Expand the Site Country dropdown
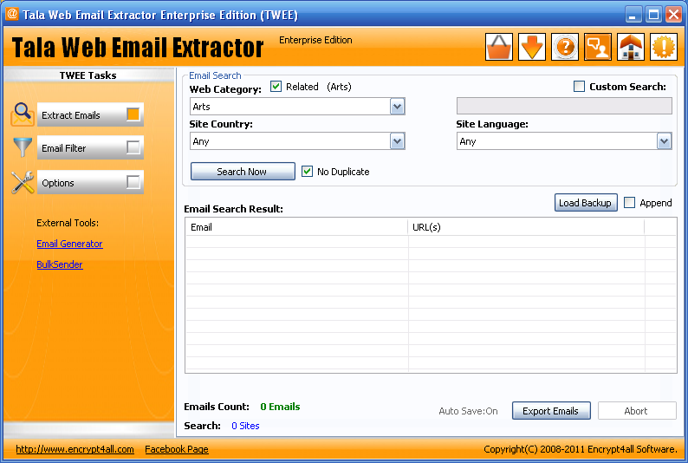 point(397,141)
